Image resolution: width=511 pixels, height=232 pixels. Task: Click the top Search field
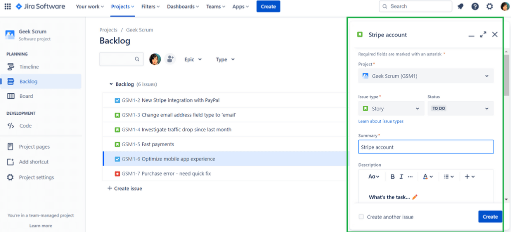click(416, 6)
